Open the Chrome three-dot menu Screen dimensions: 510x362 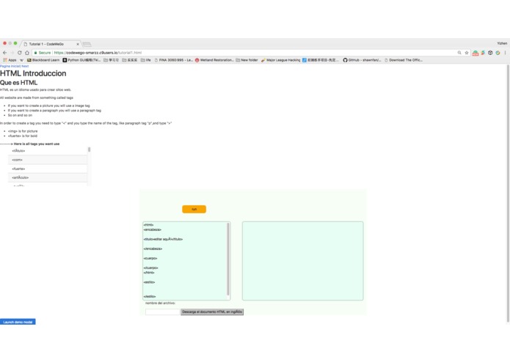coord(505,53)
